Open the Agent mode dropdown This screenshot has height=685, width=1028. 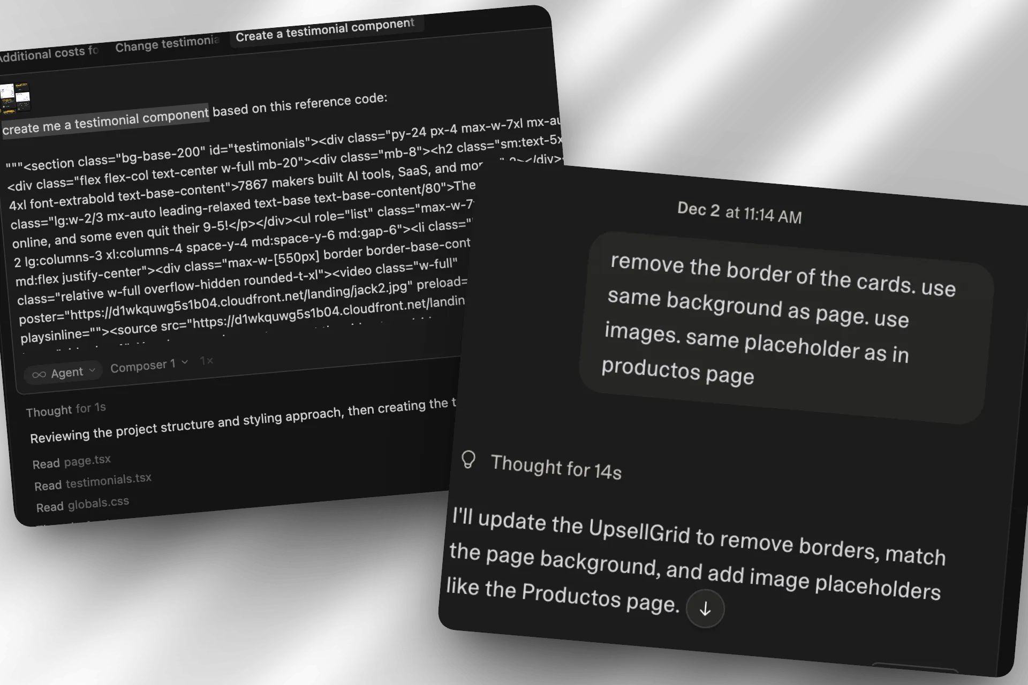pos(64,373)
